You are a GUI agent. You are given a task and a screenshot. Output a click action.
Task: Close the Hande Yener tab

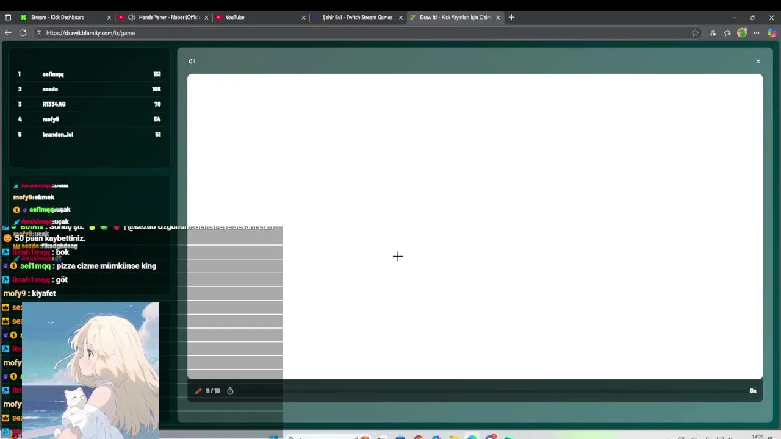tap(206, 17)
